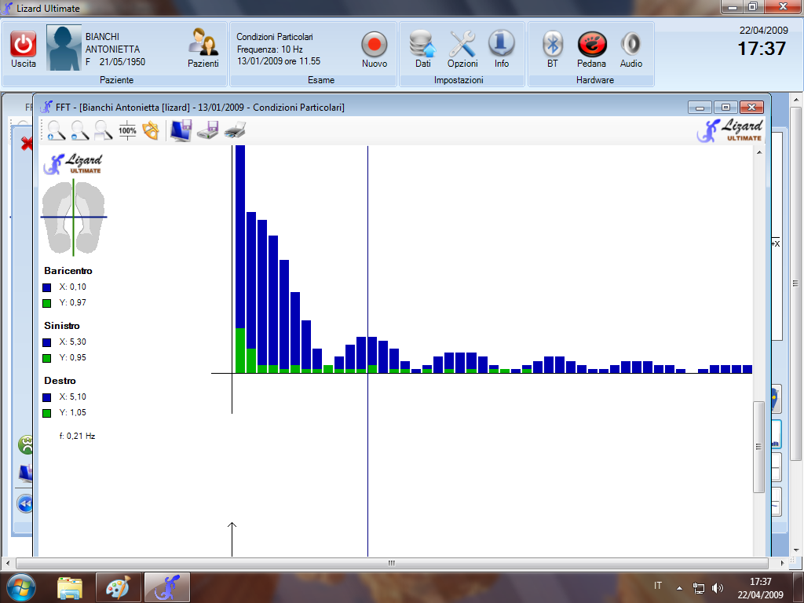Image resolution: width=804 pixels, height=603 pixels.
Task: Open Opzioni wrench and screwdriver icon
Action: [x=462, y=44]
